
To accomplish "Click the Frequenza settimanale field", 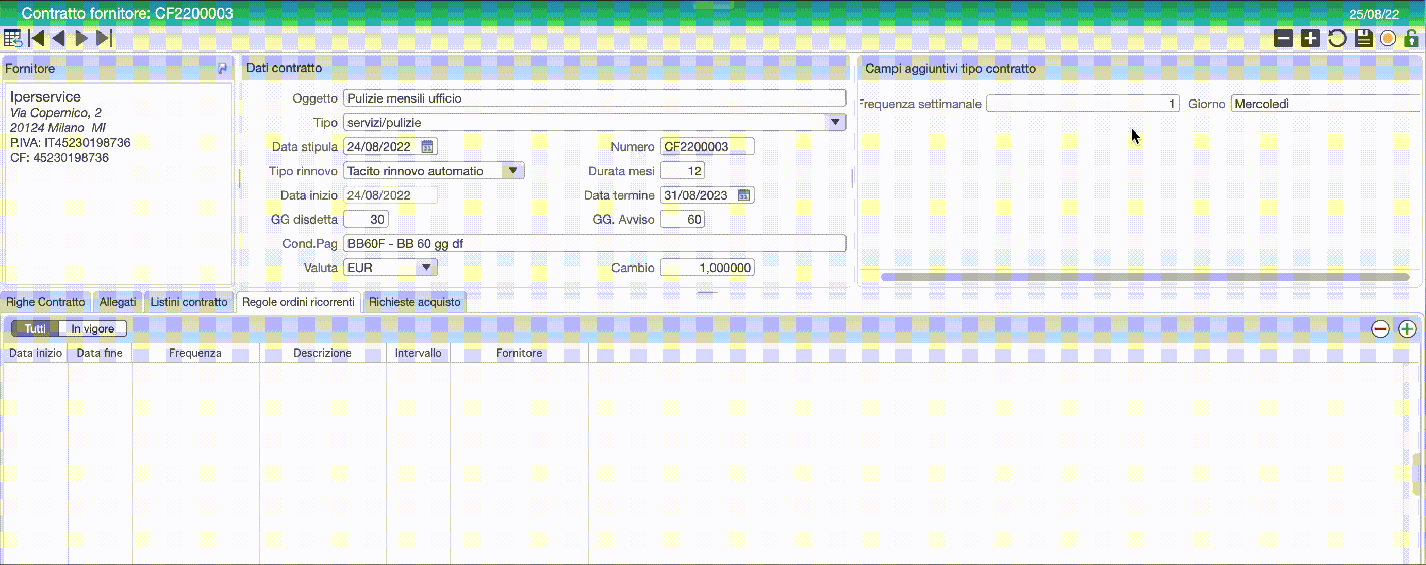I will [1083, 104].
